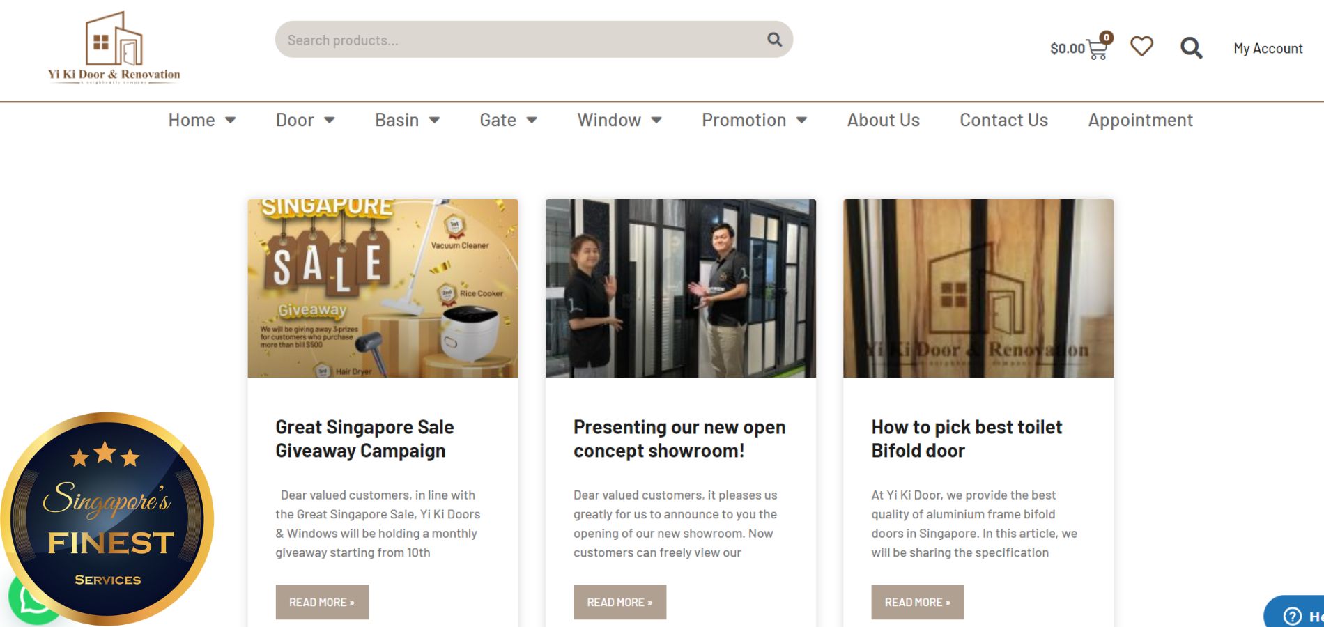1324x627 pixels.
Task: Open the shopping cart icon
Action: click(1096, 49)
